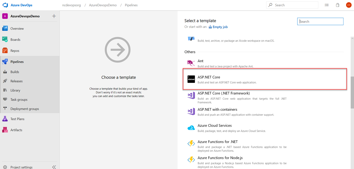This screenshot has height=169, width=354.
Task: Click the scrollbar up arrow
Action: [x=352, y=38]
